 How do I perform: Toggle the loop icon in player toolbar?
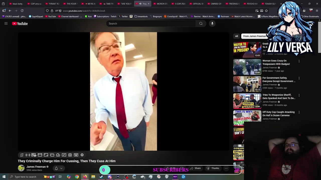(22, 155)
